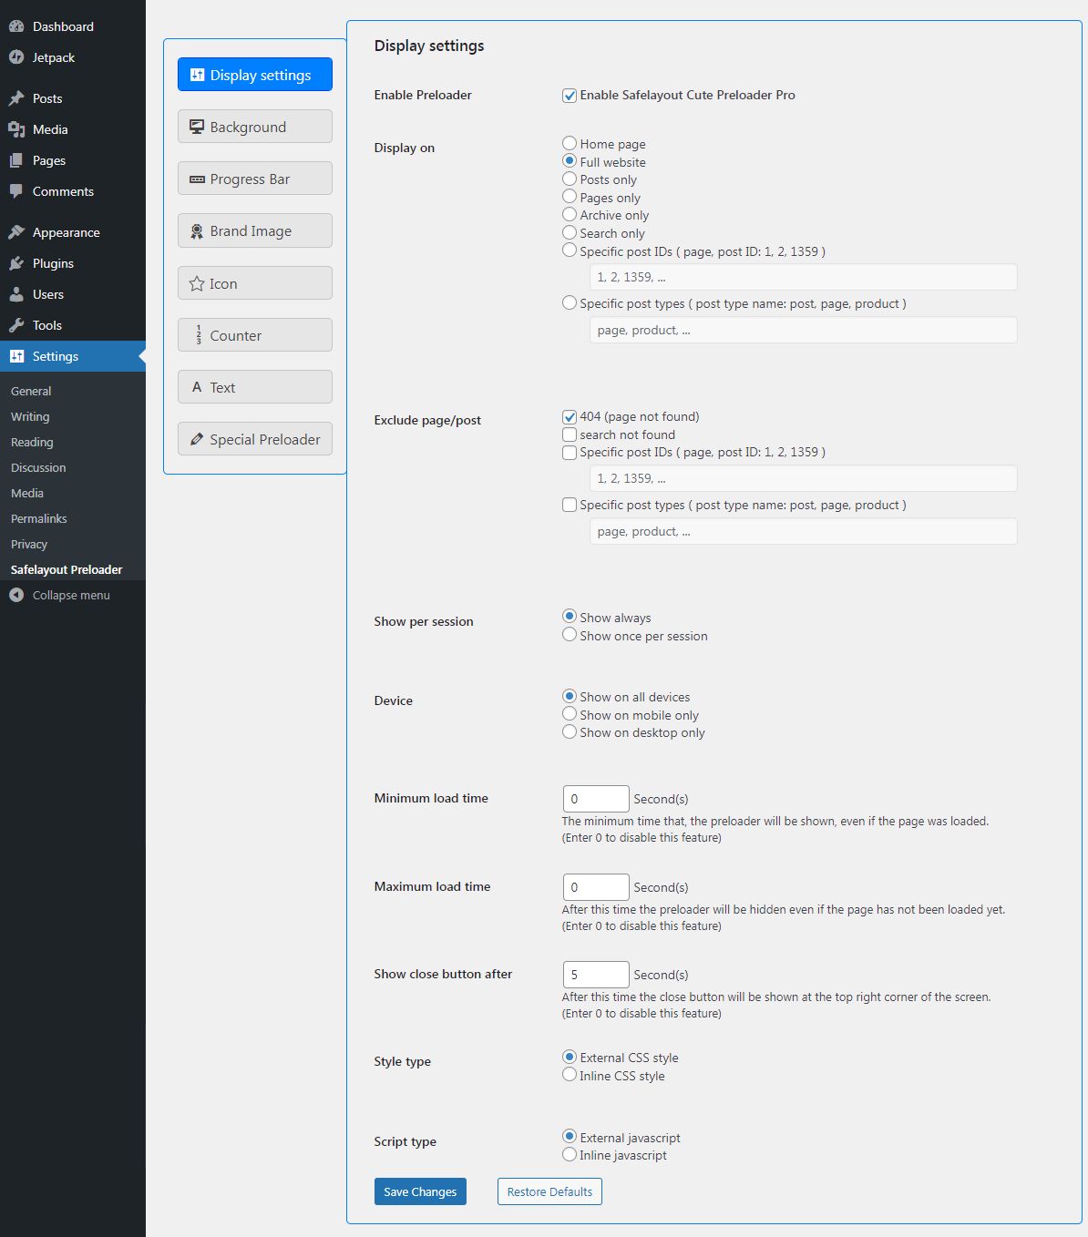Click the star icon on Icon tab
1088x1237 pixels.
click(x=197, y=283)
